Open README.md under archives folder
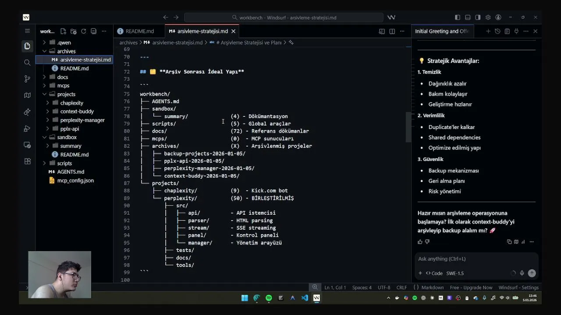This screenshot has width=561, height=315. pos(75,68)
